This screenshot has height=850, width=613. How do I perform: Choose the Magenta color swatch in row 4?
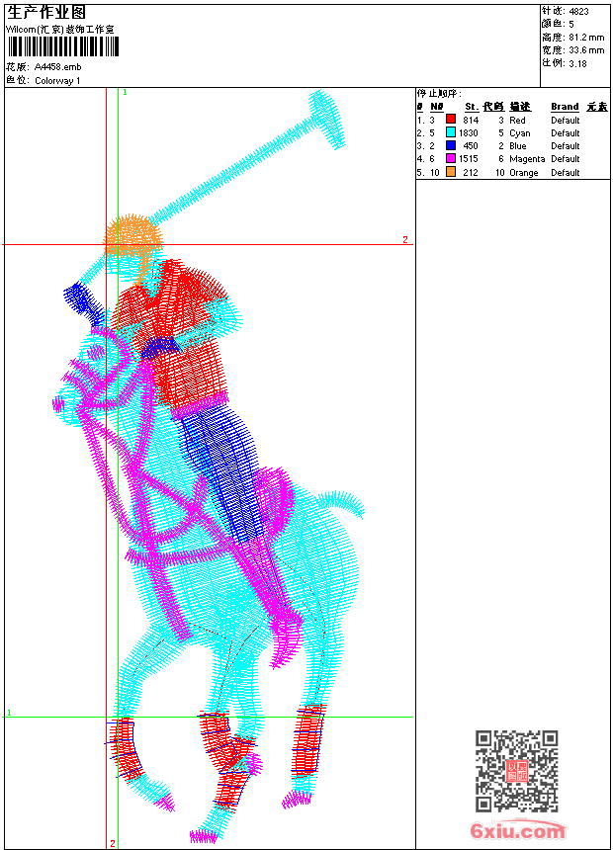450,158
